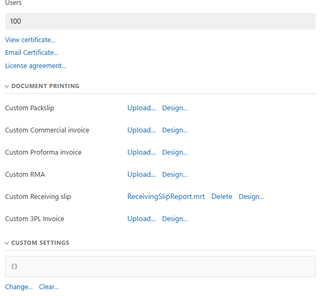Click the Users field showing 100
322x296 pixels.
click(x=160, y=21)
